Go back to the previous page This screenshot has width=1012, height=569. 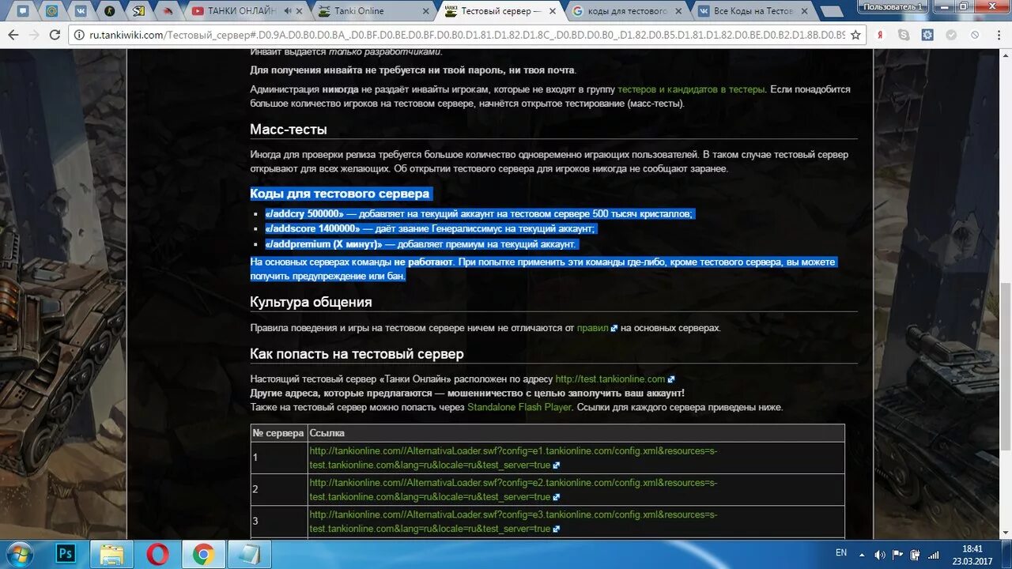(13, 36)
